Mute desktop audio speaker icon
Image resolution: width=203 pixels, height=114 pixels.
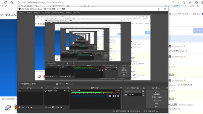coord(114,96)
